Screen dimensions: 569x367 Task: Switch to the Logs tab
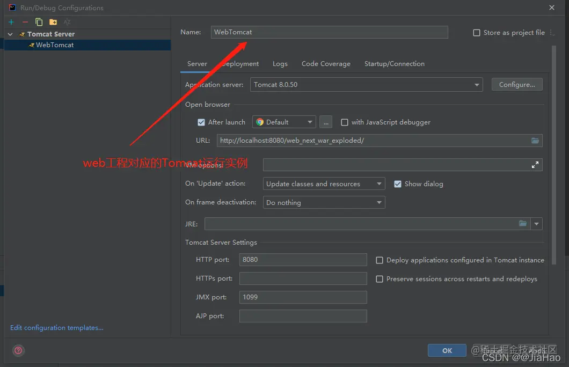280,63
